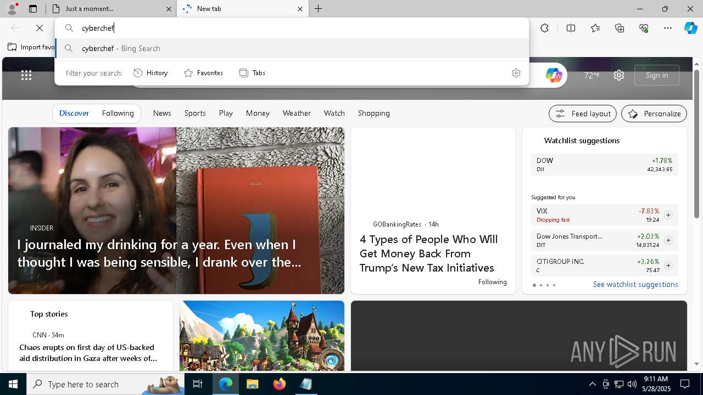Open the notifications center icon

[x=685, y=384]
